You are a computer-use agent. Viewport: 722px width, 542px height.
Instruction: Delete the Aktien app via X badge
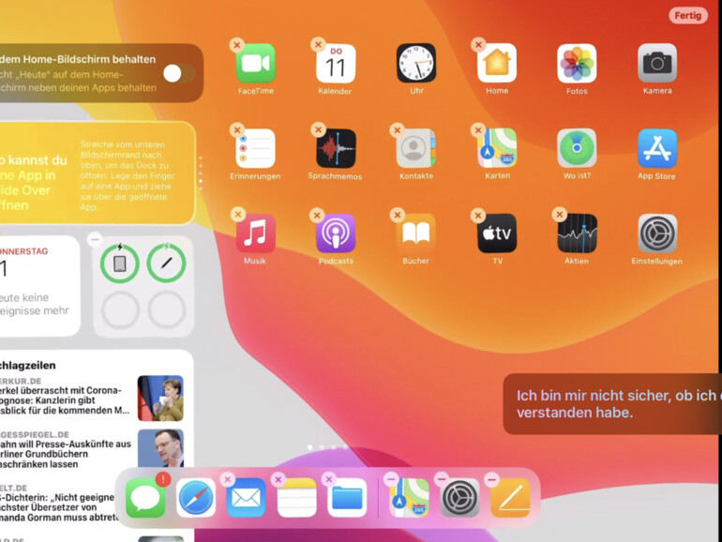(x=559, y=214)
